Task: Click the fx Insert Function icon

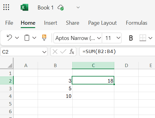Action: tap(72, 52)
